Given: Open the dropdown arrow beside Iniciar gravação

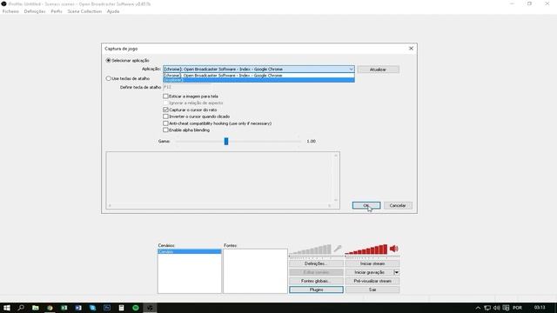Looking at the screenshot, I should pos(397,272).
